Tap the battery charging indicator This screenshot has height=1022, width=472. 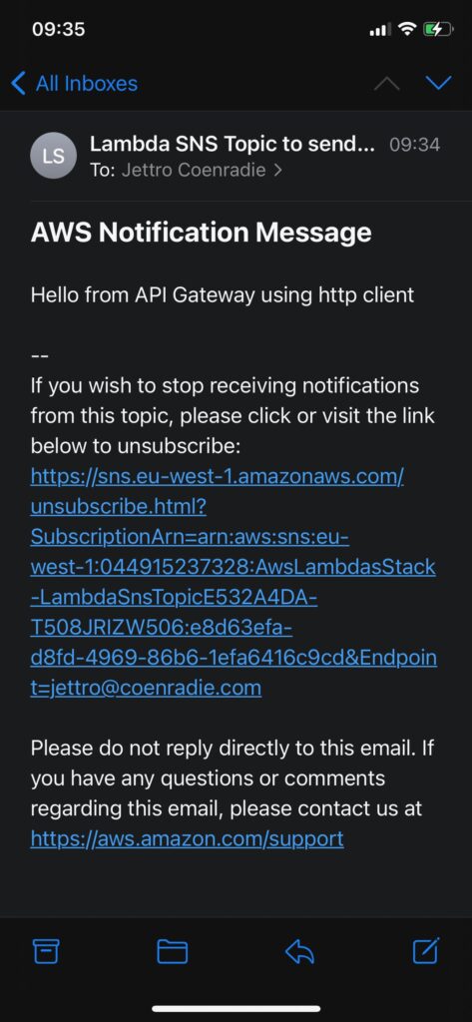pos(438,29)
